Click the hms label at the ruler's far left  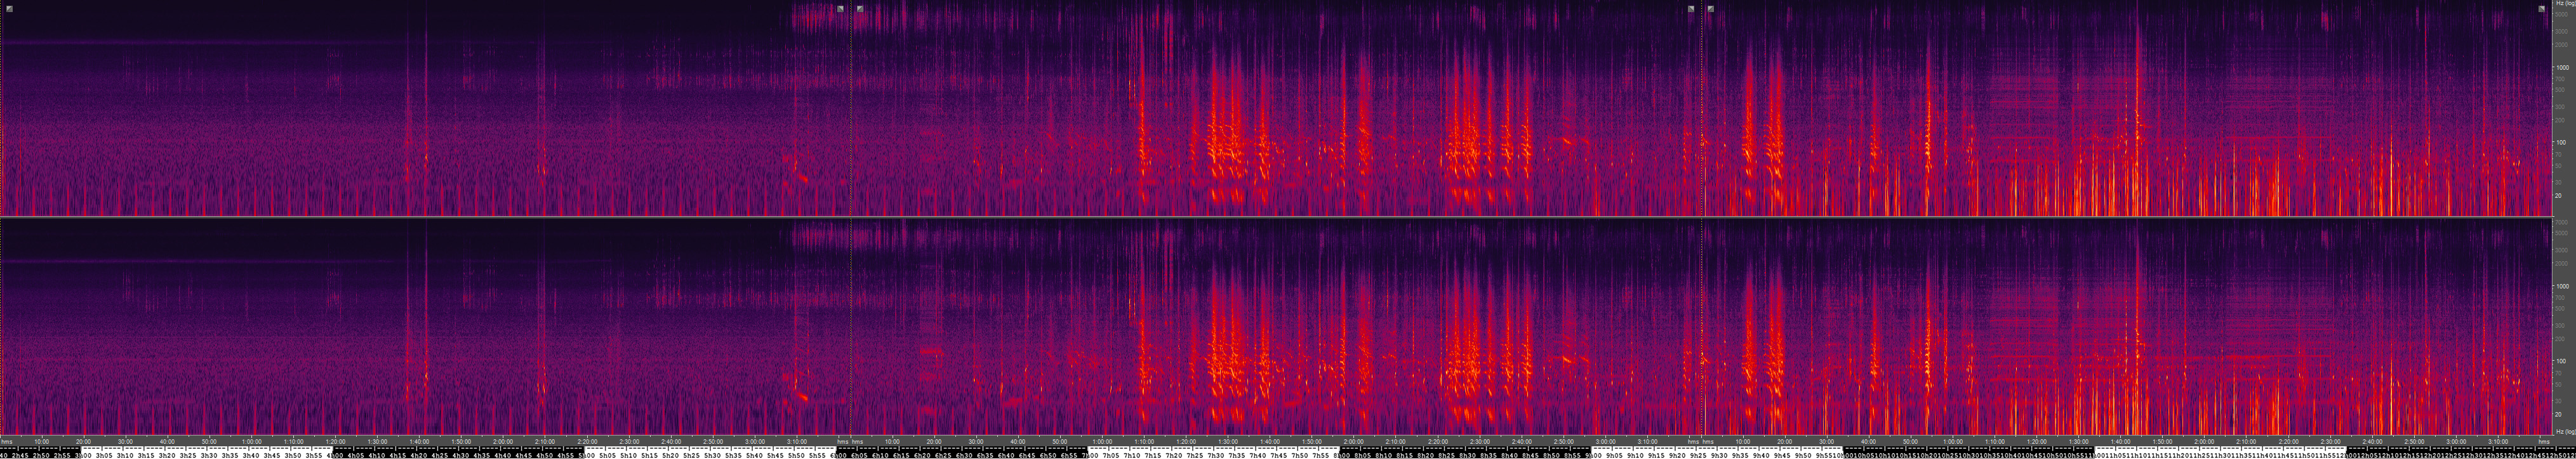[x=7, y=441]
